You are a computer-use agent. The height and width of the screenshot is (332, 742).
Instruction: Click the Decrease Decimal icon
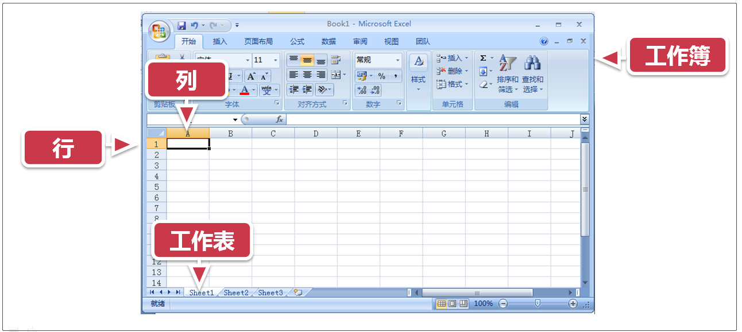point(375,90)
